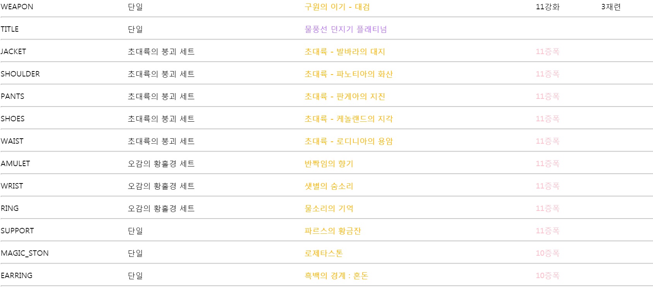Screen dimensions: 653x287
Task: Click 오감의 황홀경 세트 in AMULET row
Action: pyautogui.click(x=161, y=164)
